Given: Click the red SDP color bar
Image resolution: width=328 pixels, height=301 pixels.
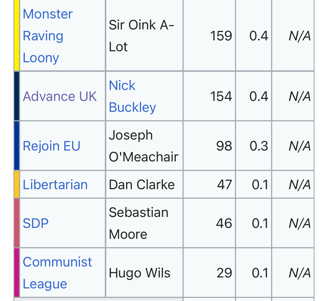Looking at the screenshot, I should pyautogui.click(x=17, y=223).
